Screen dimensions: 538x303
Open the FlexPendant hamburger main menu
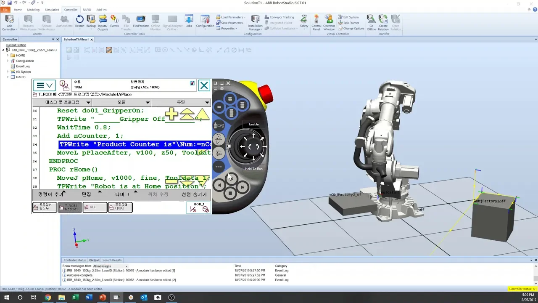point(45,85)
